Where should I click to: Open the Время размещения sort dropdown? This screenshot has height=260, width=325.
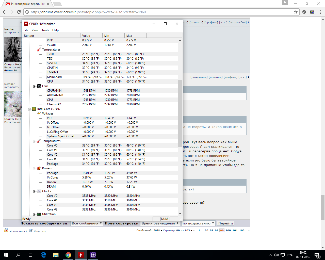click(x=160, y=223)
